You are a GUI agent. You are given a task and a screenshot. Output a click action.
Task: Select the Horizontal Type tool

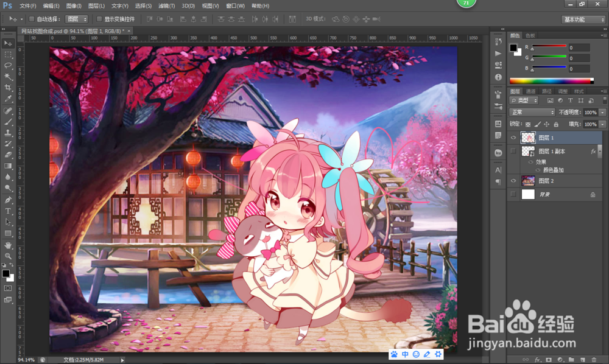tap(8, 211)
